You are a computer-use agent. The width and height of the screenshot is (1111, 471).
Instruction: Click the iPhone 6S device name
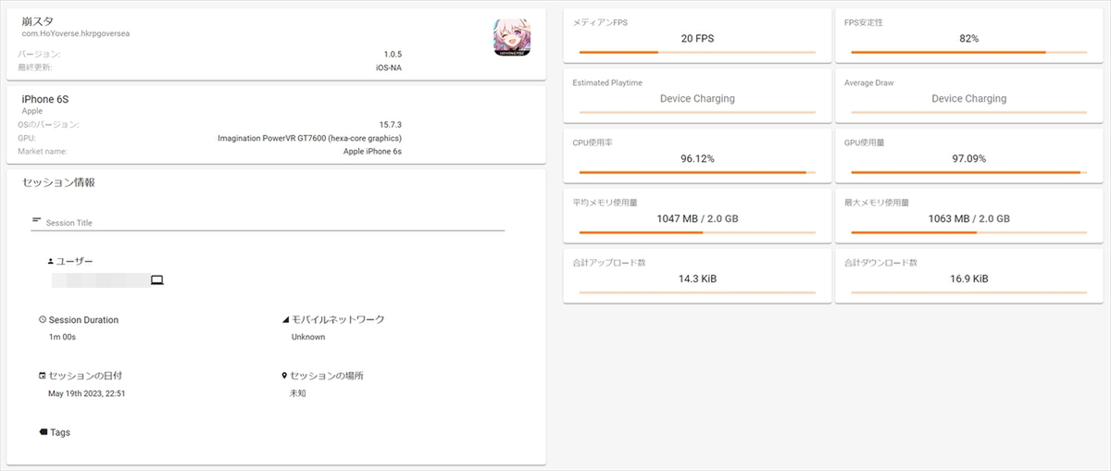(45, 99)
